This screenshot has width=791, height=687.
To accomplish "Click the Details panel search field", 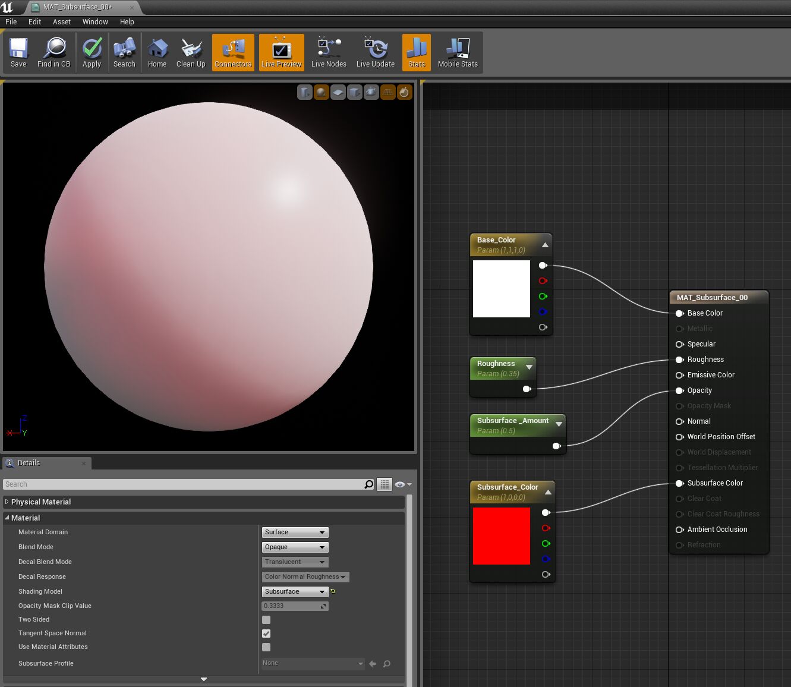I will (x=184, y=484).
